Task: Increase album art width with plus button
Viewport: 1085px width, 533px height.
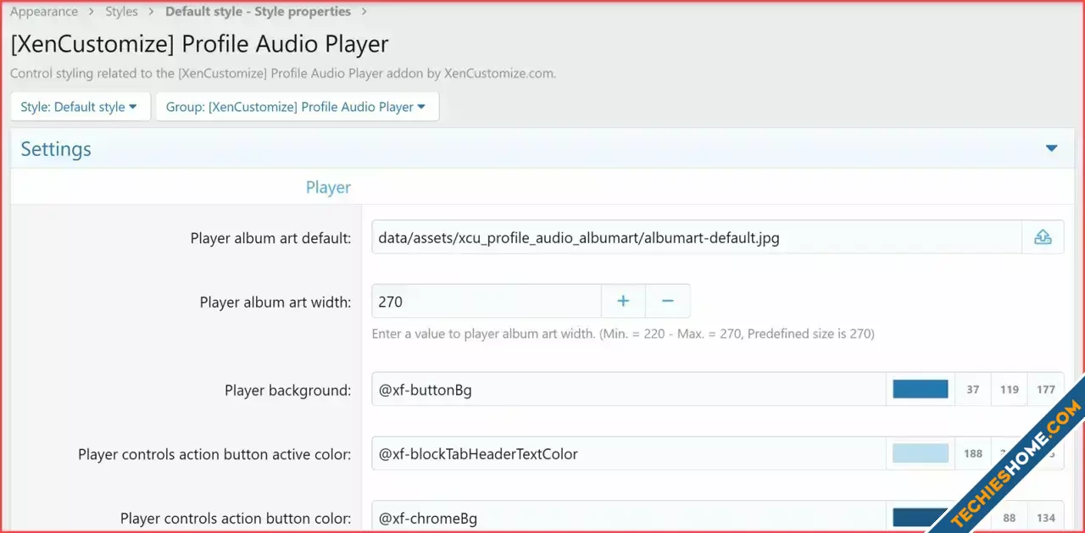Action: (x=623, y=301)
